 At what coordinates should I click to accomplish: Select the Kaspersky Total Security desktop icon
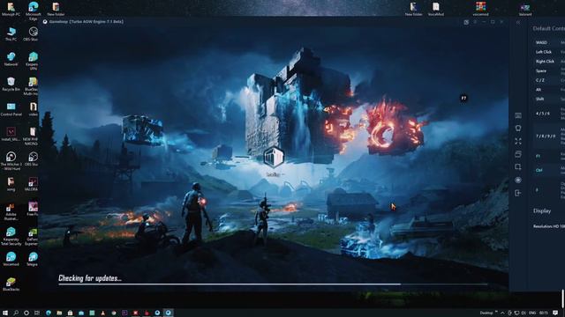click(11, 237)
